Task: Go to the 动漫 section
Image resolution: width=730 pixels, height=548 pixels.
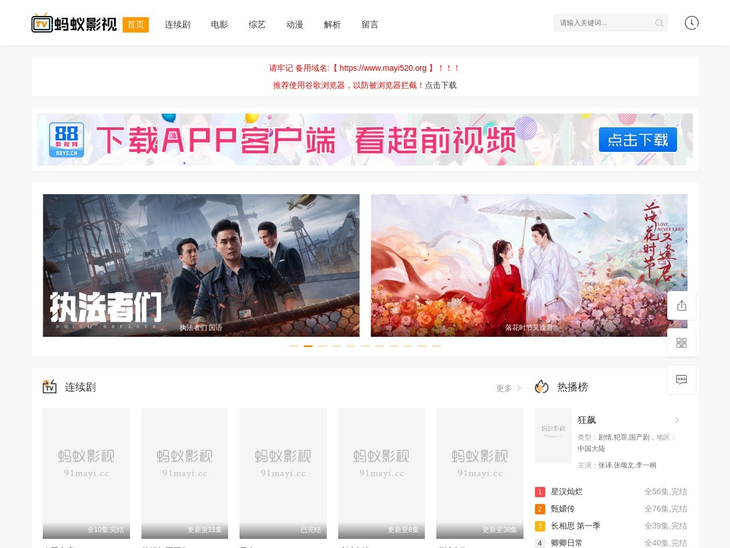Action: pyautogui.click(x=295, y=25)
